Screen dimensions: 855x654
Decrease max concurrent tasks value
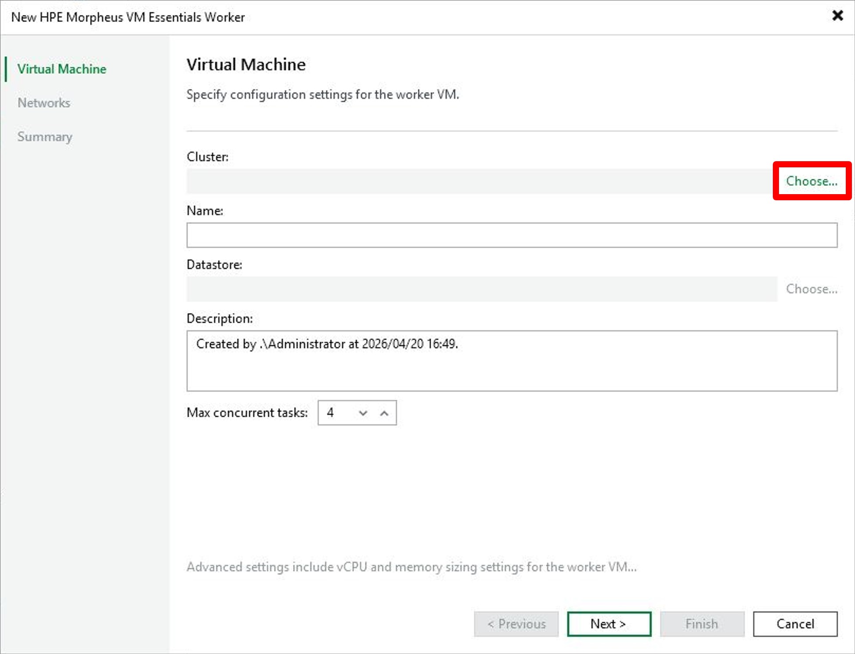coord(363,413)
